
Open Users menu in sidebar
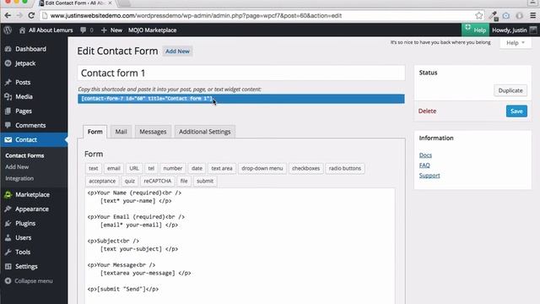click(x=23, y=238)
